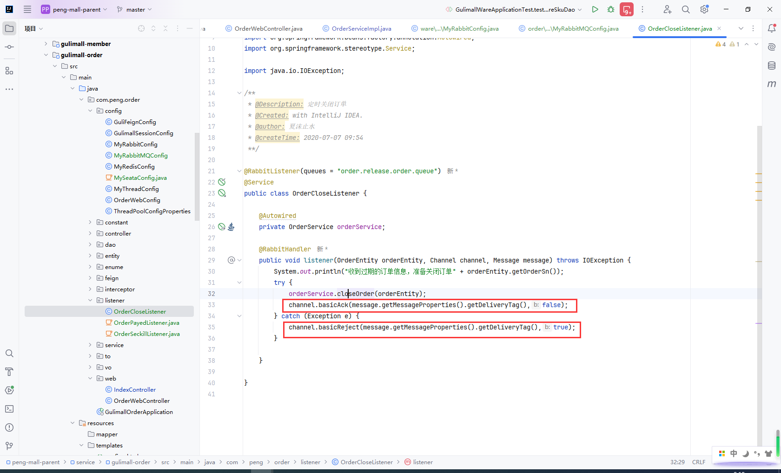The image size is (781, 473).
Task: Select OrderPayedListener.java in project tree
Action: coord(146,322)
